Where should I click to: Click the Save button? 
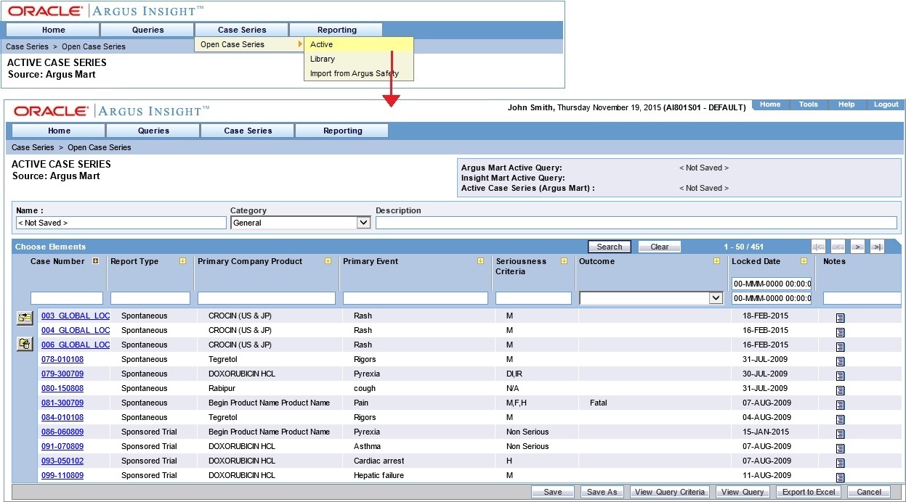point(553,492)
